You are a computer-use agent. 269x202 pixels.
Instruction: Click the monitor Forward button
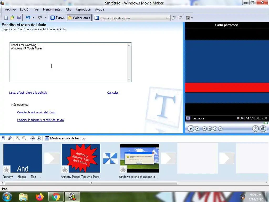click(220, 129)
